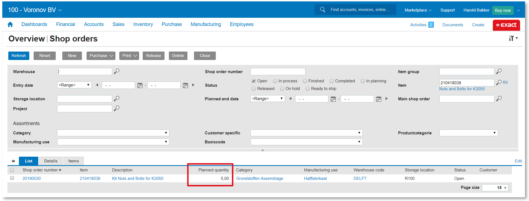Click the Shop order number input field

click(278, 72)
